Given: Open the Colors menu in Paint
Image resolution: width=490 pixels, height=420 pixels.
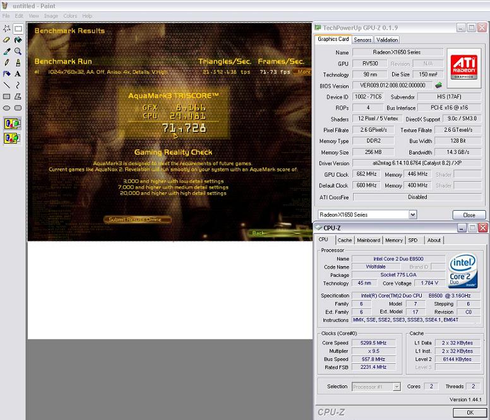Looking at the screenshot, I should [70, 16].
